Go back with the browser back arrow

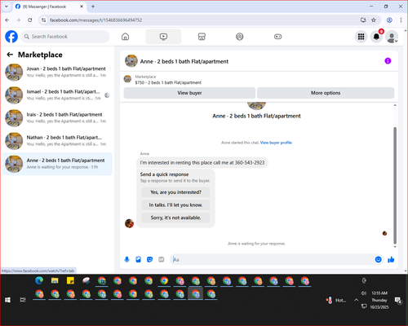coord(7,20)
